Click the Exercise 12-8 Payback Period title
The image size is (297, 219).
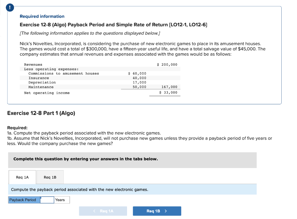tap(113, 25)
